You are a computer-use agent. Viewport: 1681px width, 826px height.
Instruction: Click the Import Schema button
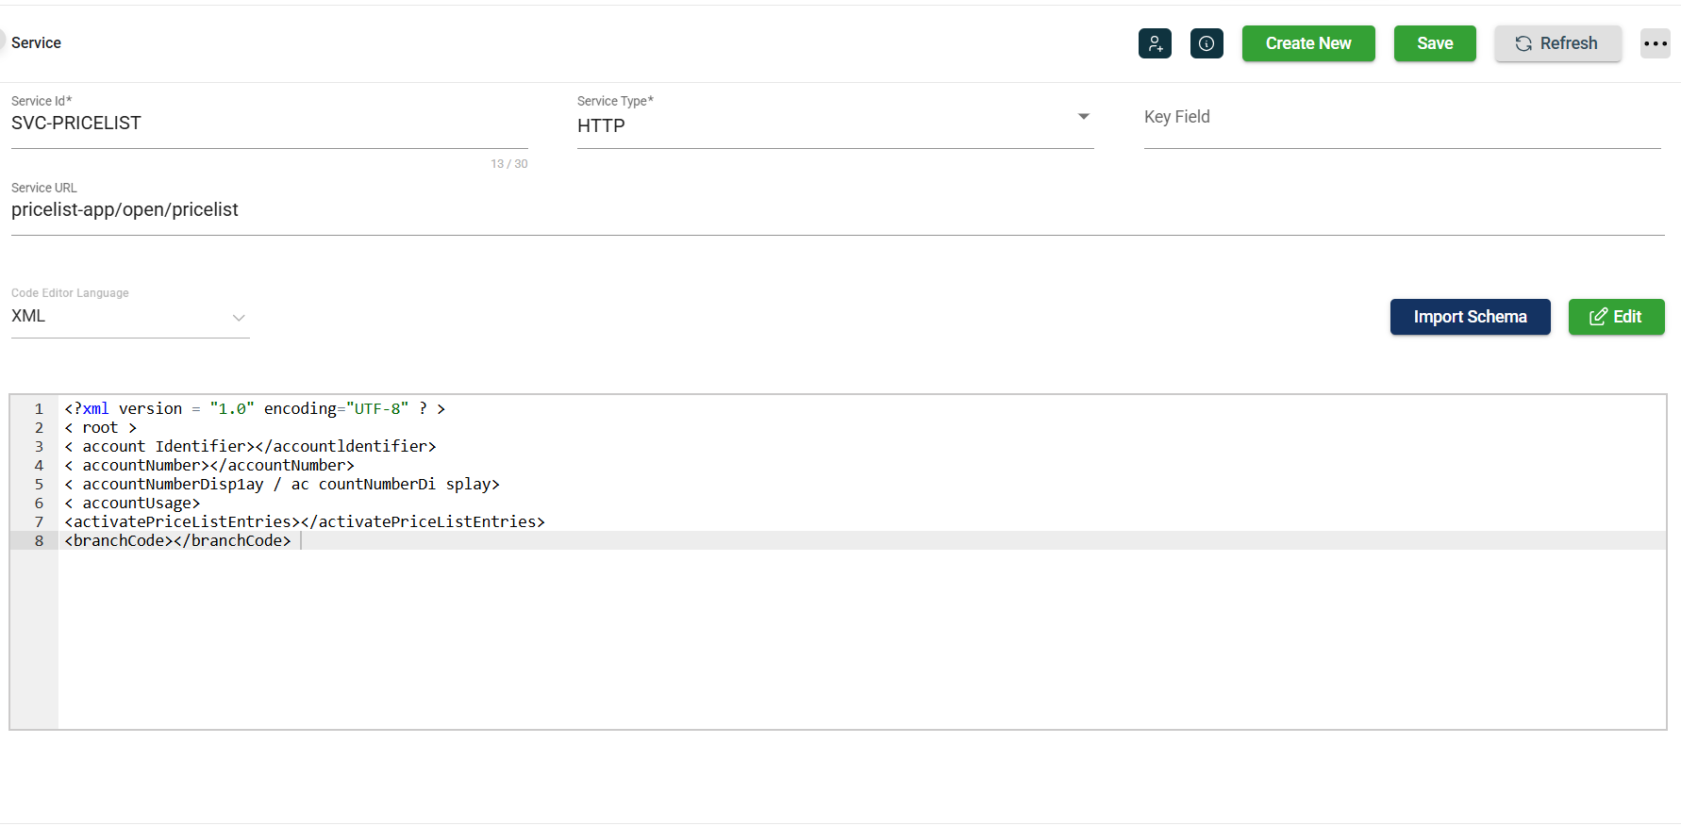tap(1469, 317)
